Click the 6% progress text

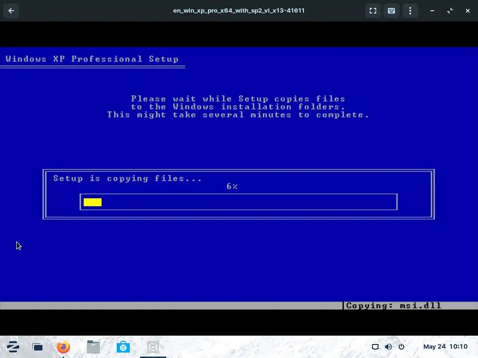click(232, 186)
